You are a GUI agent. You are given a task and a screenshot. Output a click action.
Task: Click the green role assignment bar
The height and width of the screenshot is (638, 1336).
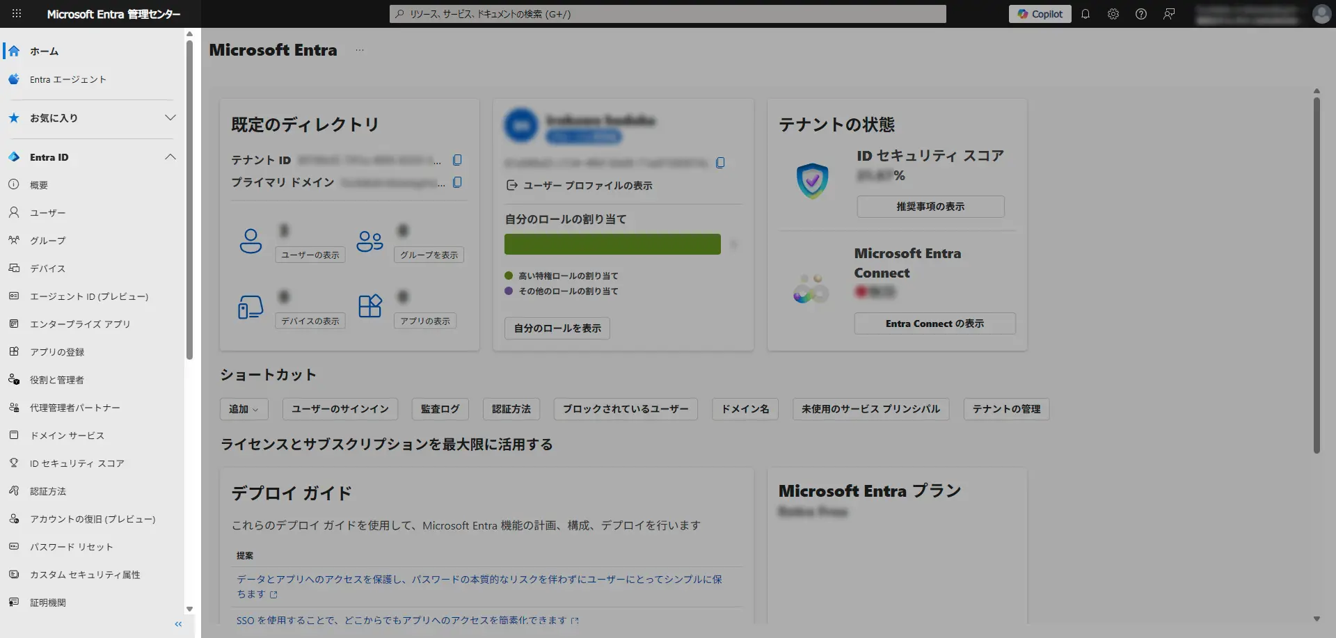612,244
